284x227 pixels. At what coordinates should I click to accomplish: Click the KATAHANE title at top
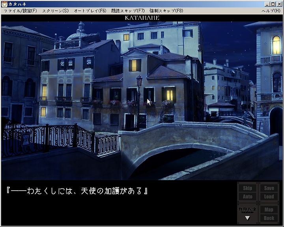[142, 18]
